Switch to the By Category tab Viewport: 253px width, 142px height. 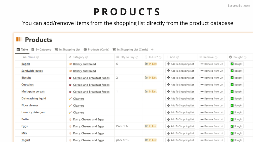tap(41, 50)
